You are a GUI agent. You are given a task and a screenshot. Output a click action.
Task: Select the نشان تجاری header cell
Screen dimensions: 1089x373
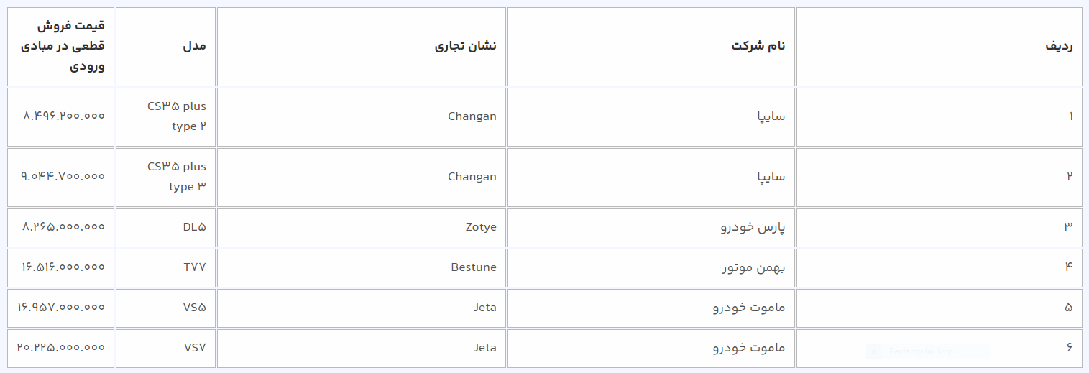point(465,47)
